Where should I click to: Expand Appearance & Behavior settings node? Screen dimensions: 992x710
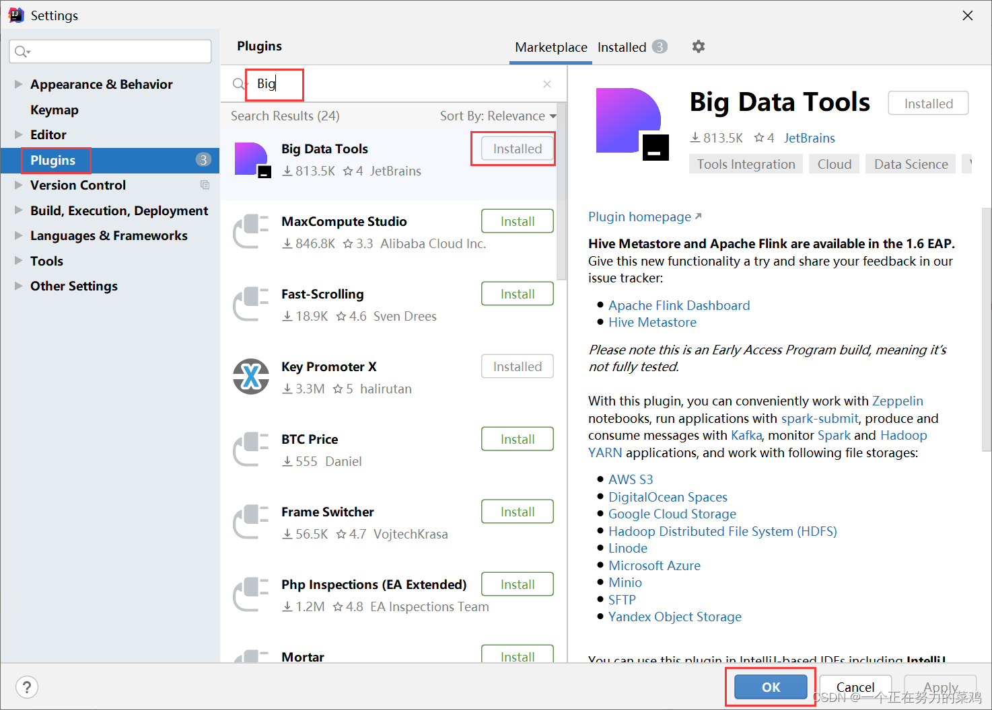[x=18, y=84]
